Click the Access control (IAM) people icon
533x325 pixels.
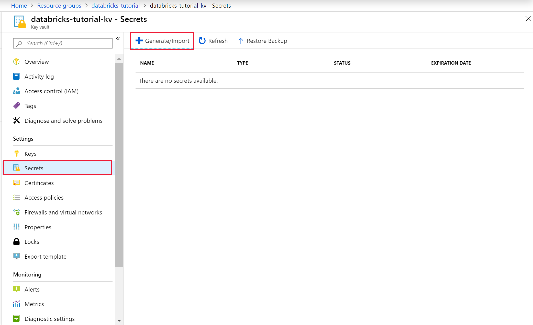point(17,91)
